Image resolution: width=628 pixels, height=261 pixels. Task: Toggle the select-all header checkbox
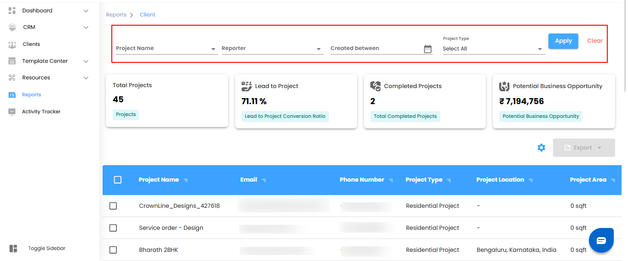tap(118, 180)
